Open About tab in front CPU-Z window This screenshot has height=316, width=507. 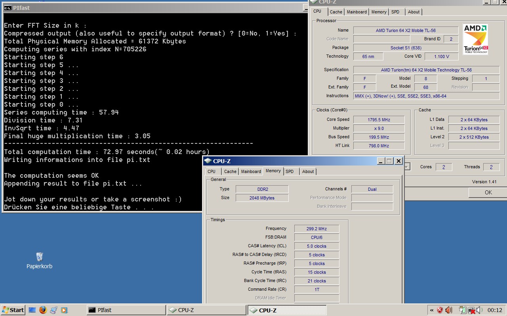pyautogui.click(x=308, y=171)
